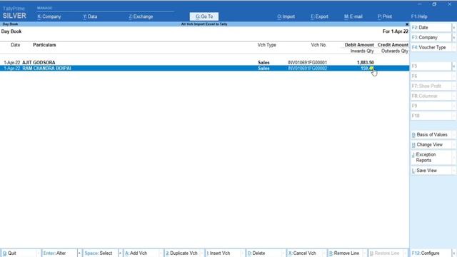Screen dimensions: 457x257
Task: Click Space: Select button
Action: [x=100, y=253]
